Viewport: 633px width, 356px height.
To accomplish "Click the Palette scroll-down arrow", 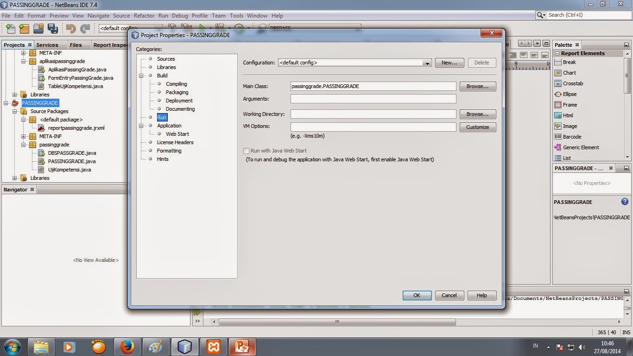I will (627, 157).
